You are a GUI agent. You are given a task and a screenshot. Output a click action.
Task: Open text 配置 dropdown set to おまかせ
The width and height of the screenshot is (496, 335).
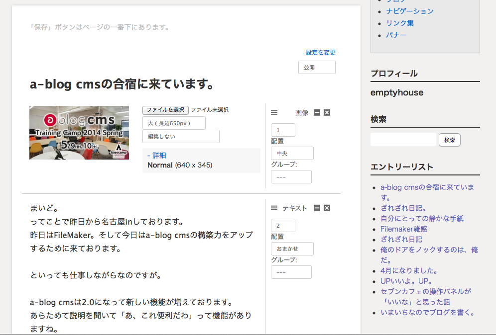click(292, 249)
